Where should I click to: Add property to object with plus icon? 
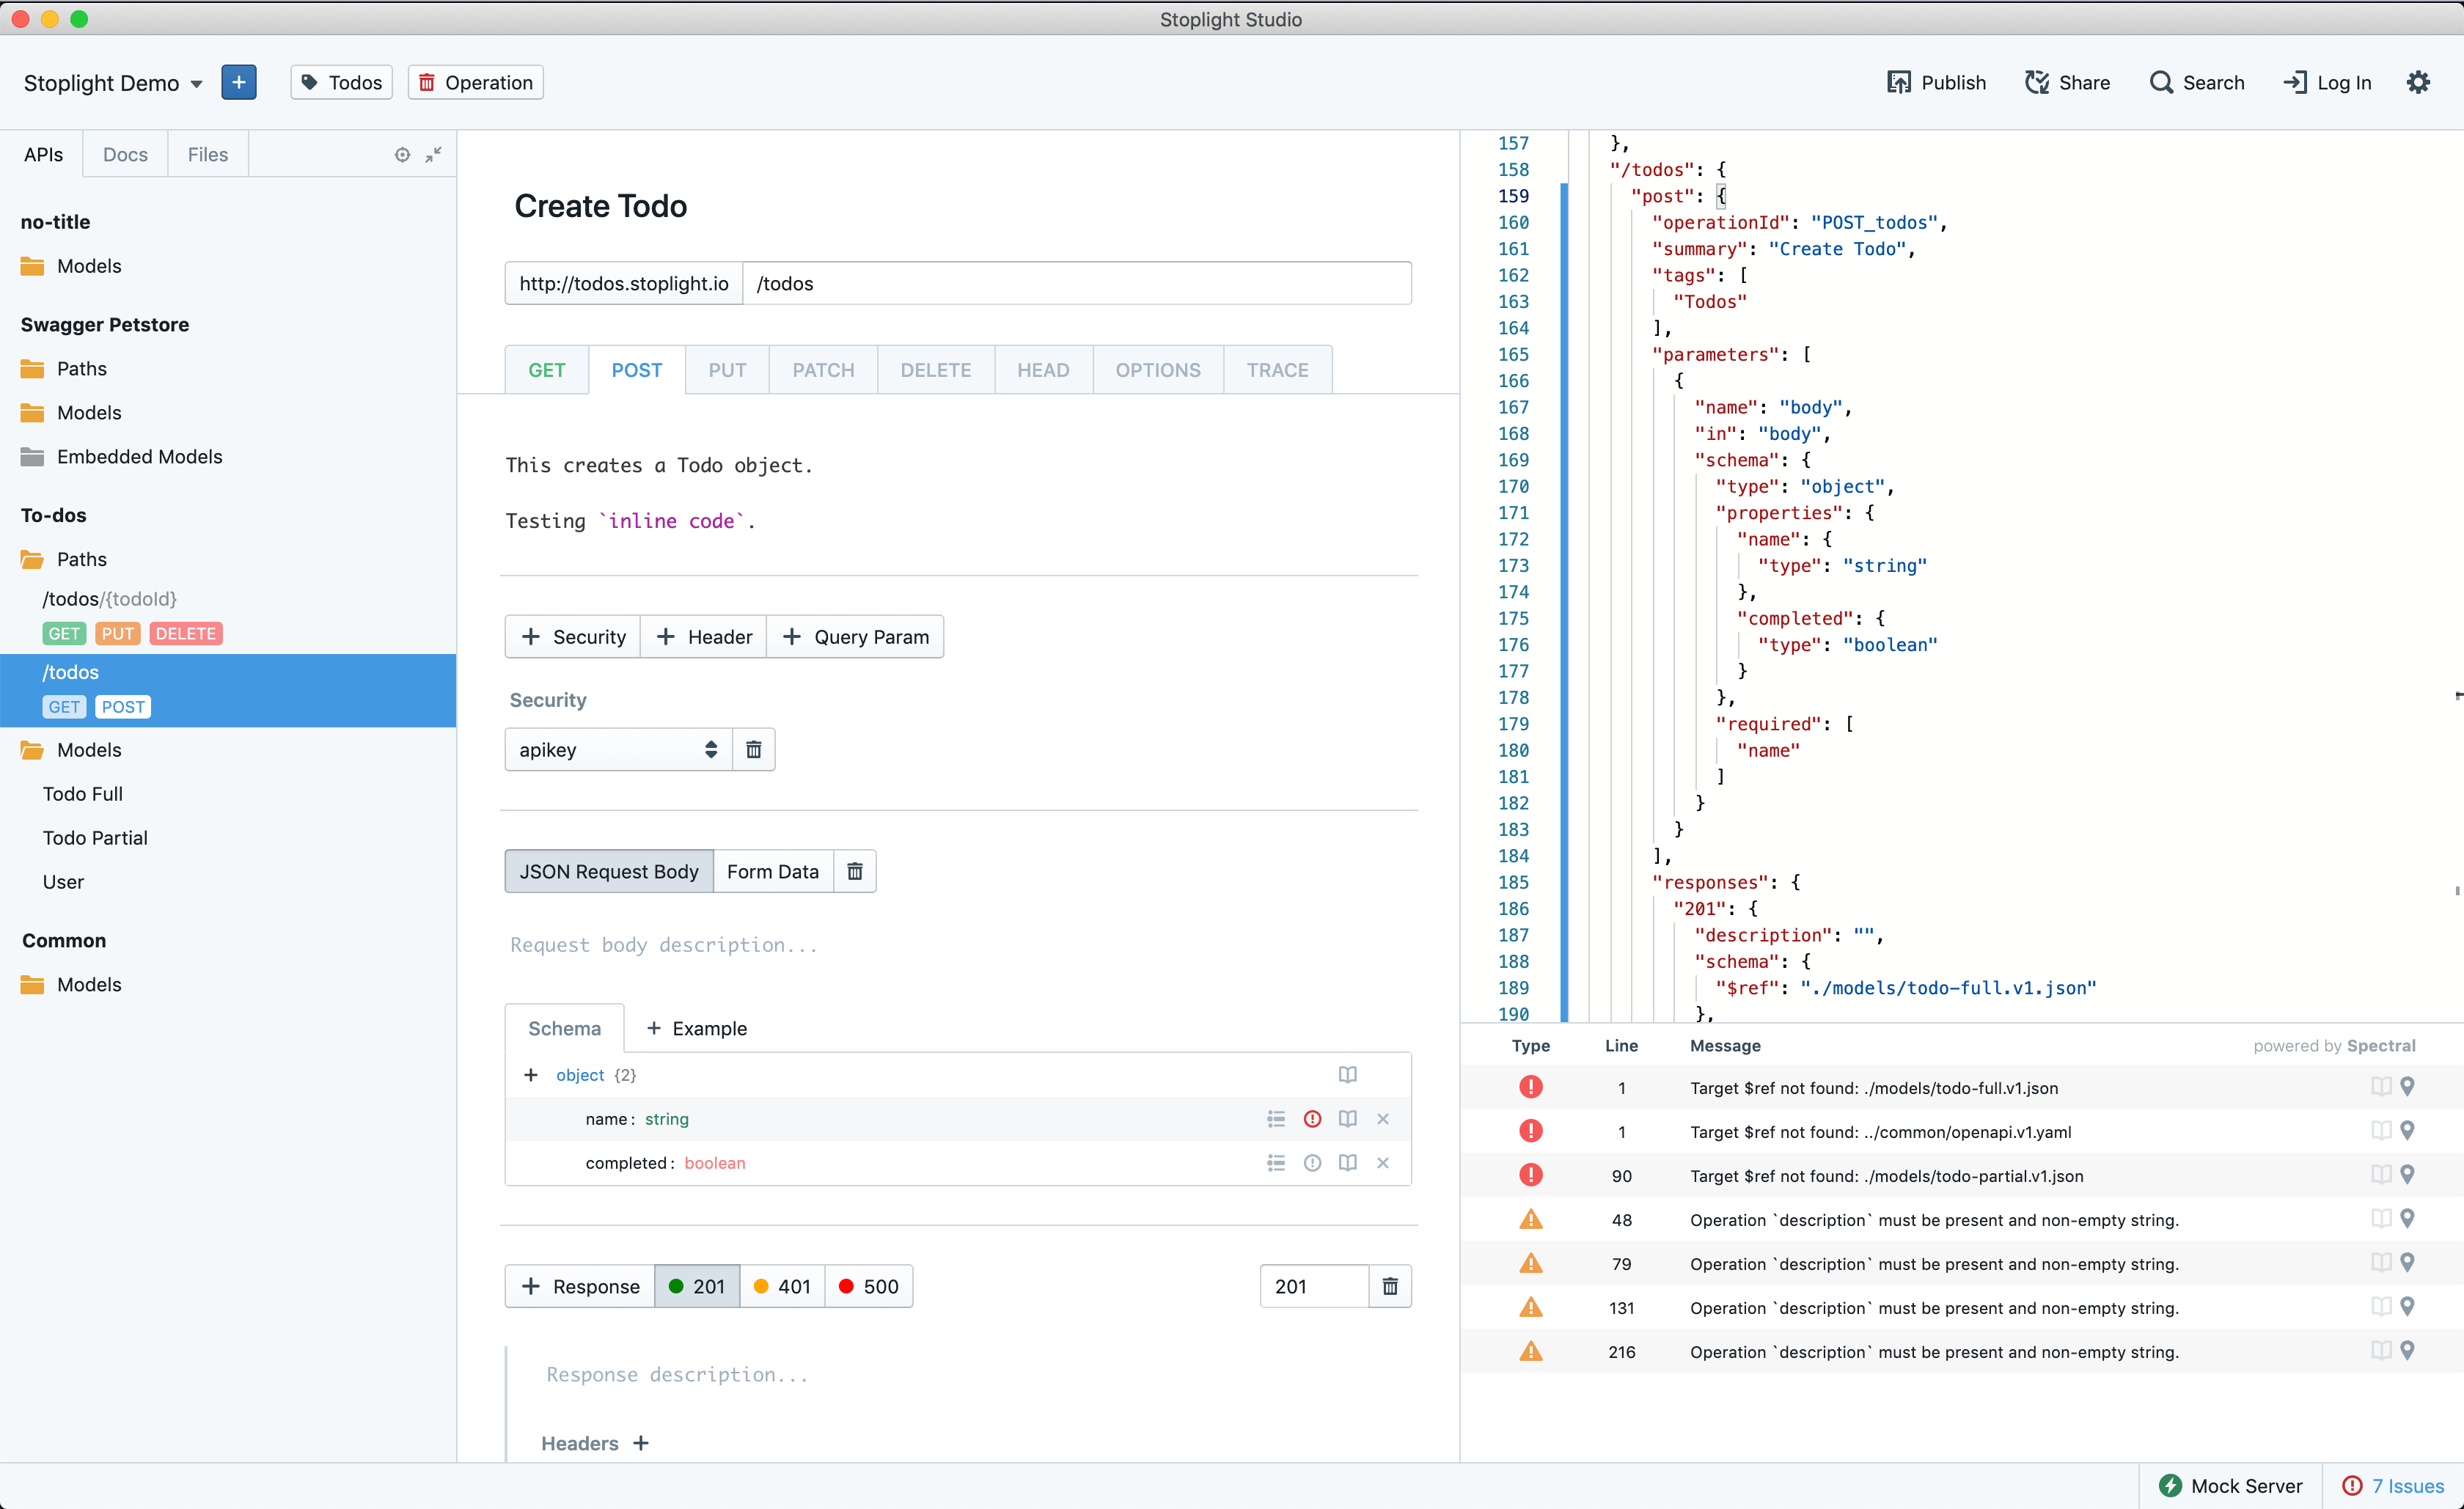(x=531, y=1075)
